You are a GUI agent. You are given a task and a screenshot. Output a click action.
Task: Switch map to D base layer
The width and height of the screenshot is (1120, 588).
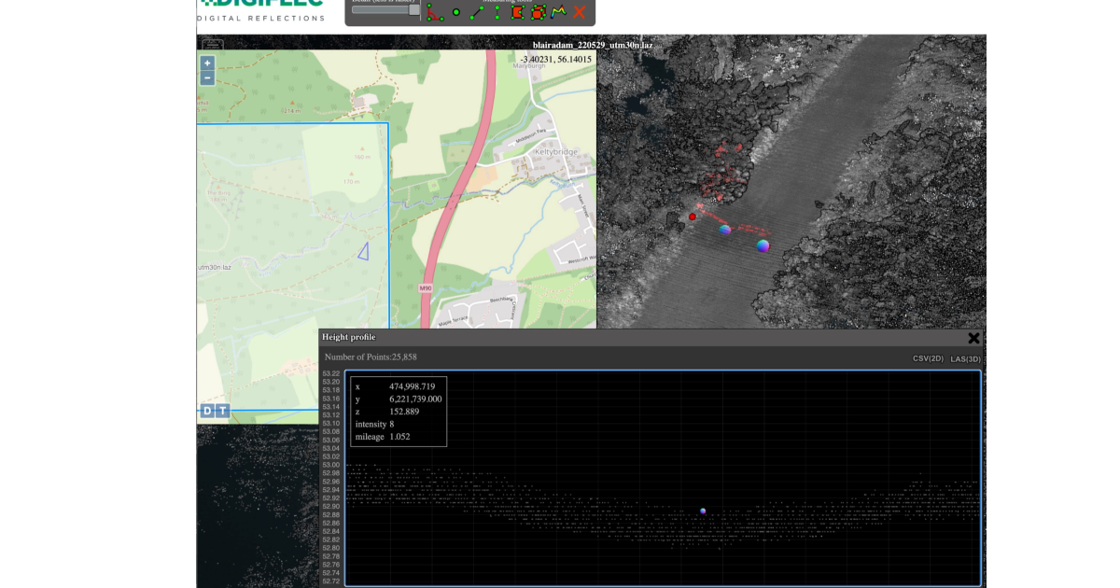[x=205, y=410]
